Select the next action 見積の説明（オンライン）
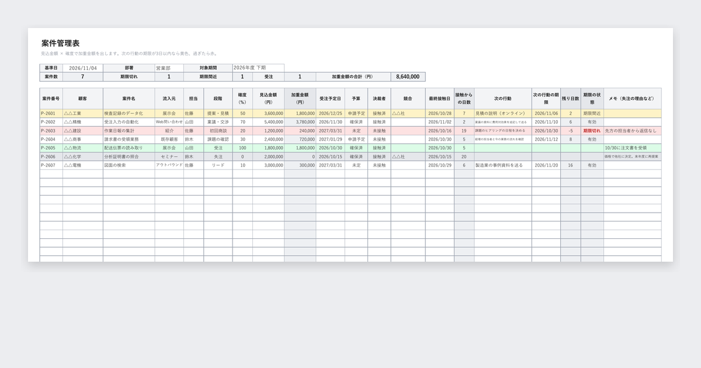The height and width of the screenshot is (368, 701). [x=503, y=113]
